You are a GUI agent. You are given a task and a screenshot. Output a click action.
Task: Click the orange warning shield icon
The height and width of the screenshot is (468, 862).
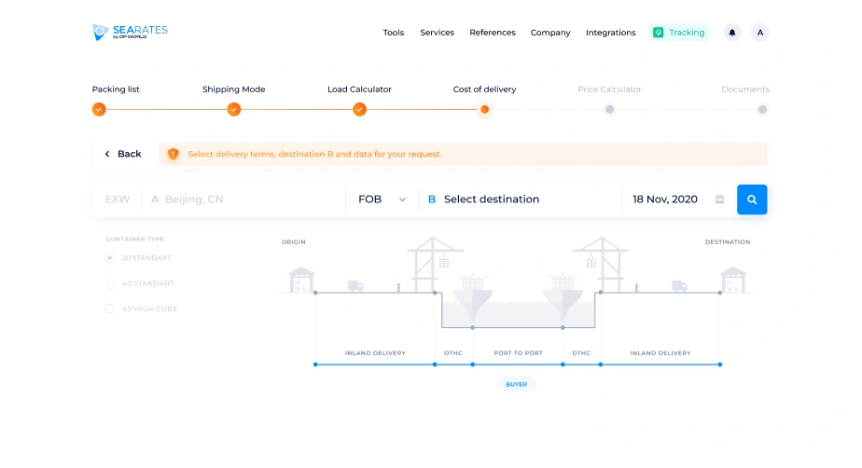(173, 154)
